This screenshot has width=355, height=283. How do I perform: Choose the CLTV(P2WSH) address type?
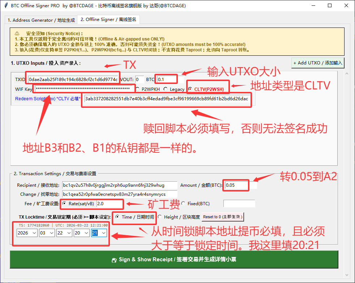click(x=190, y=89)
